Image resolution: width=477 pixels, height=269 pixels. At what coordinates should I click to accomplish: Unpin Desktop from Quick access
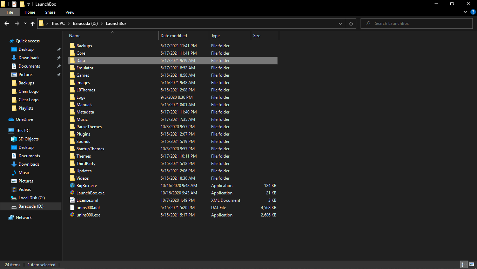(x=59, y=49)
